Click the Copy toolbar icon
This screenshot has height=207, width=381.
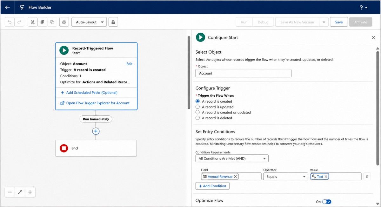coord(42,22)
